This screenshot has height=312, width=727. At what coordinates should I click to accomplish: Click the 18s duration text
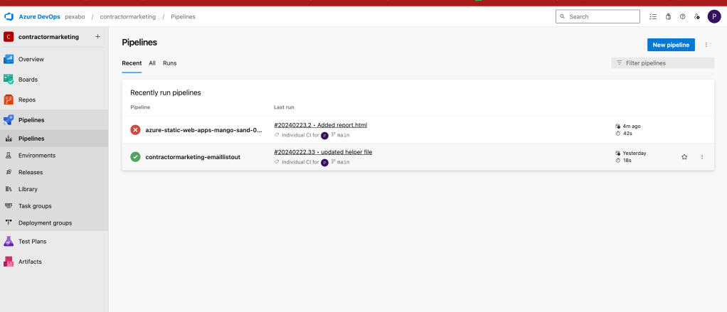pyautogui.click(x=627, y=160)
